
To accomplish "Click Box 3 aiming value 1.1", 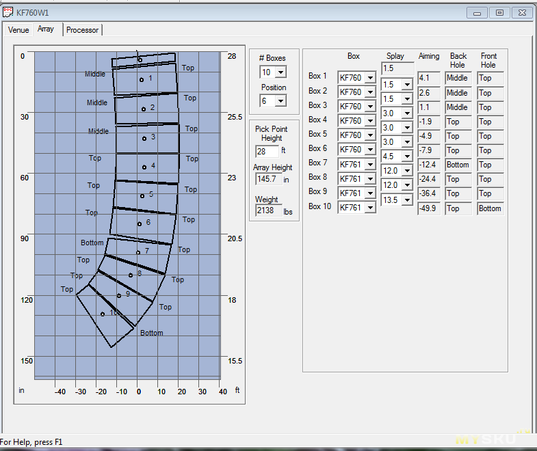I will [429, 107].
